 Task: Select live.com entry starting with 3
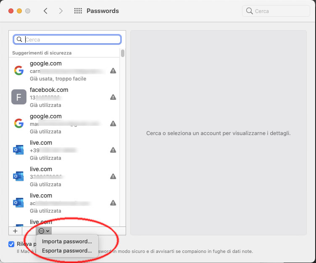tap(64, 177)
